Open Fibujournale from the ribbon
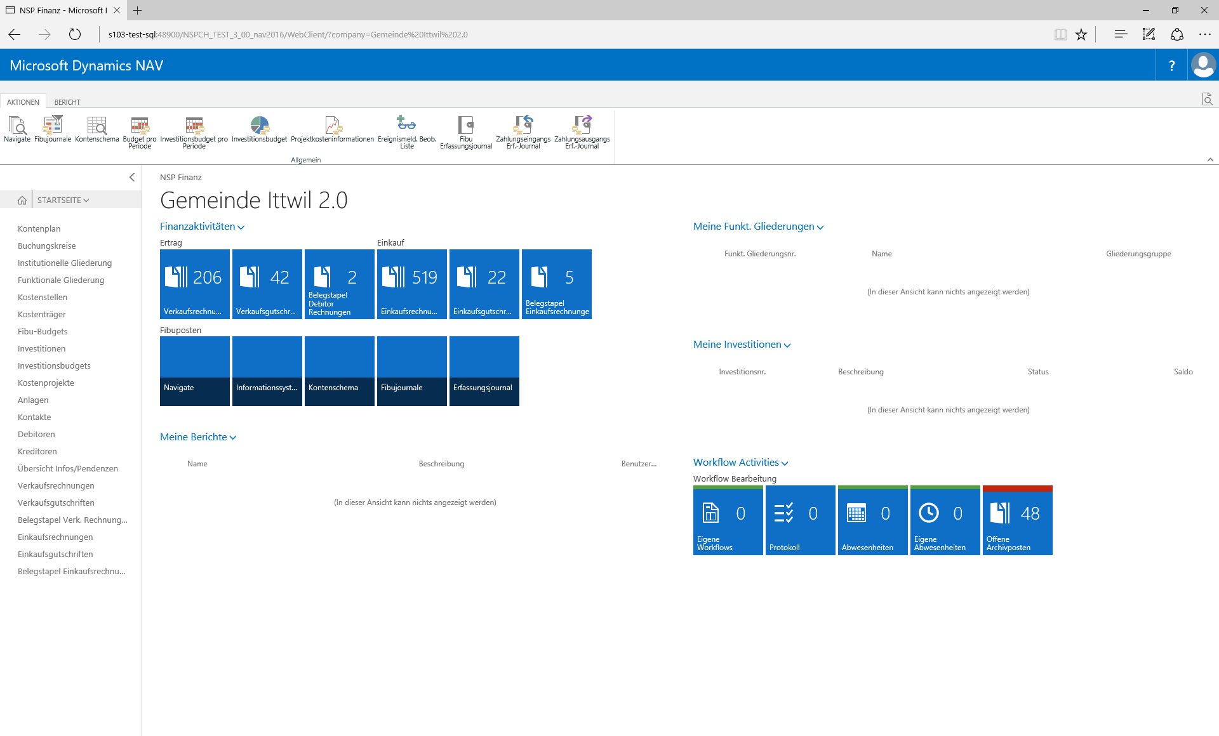This screenshot has height=736, width=1219. 53,129
